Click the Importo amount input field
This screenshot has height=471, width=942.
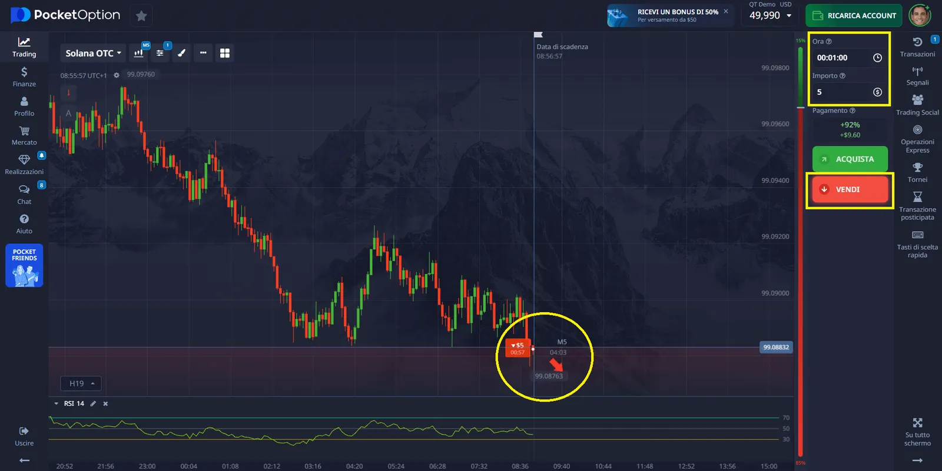click(843, 92)
